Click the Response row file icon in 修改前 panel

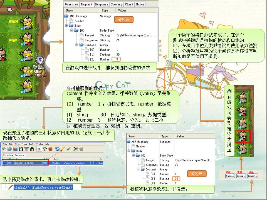tap(81, 40)
